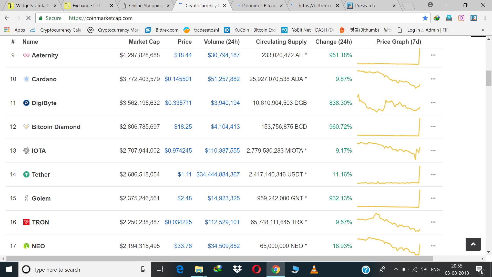Open Dropbox from the taskbar
The width and height of the screenshot is (492, 277).
pyautogui.click(x=237, y=269)
